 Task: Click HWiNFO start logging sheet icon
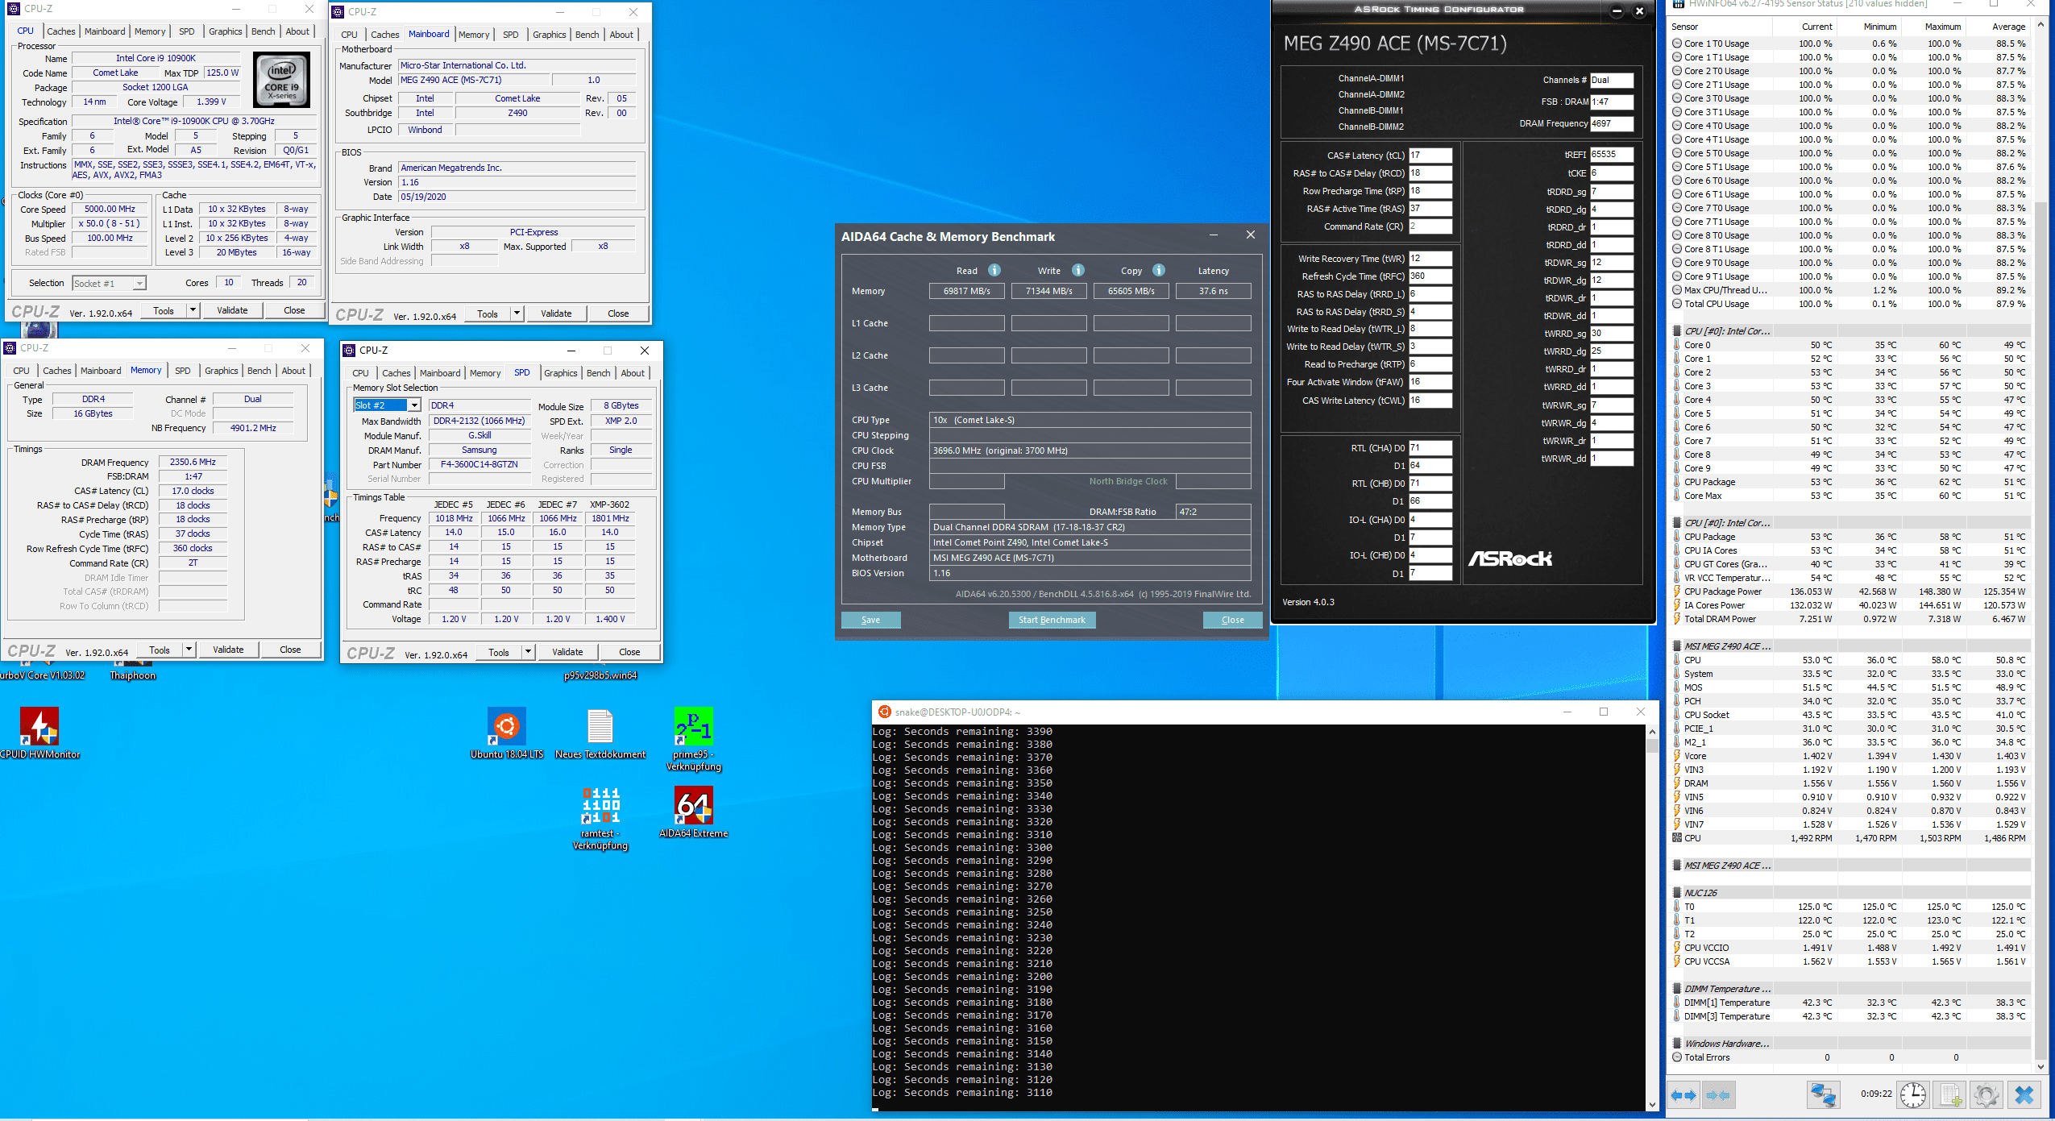pyautogui.click(x=1950, y=1094)
